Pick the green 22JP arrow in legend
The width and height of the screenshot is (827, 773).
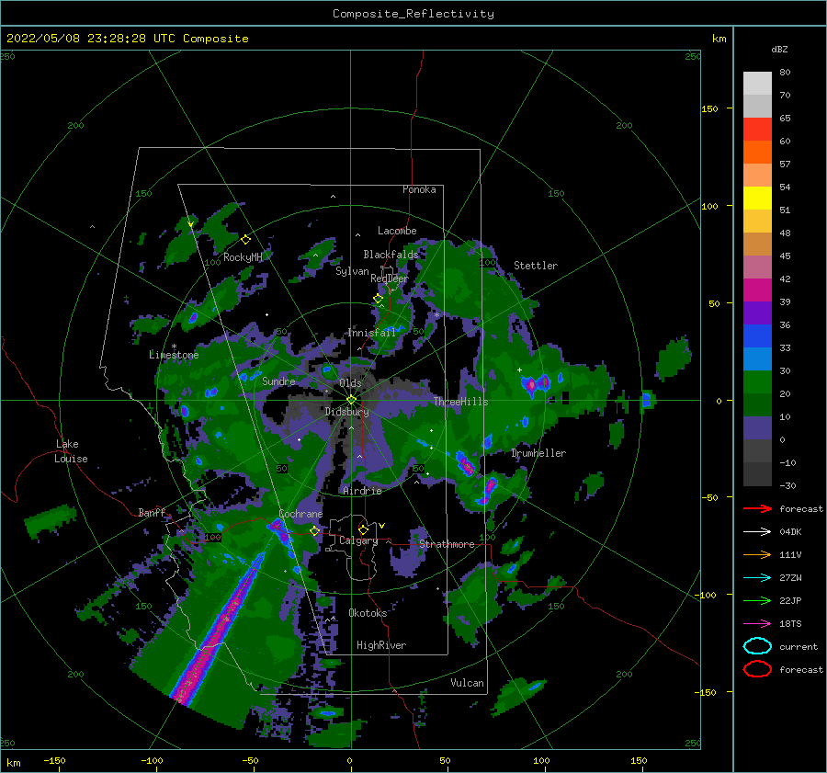click(757, 600)
